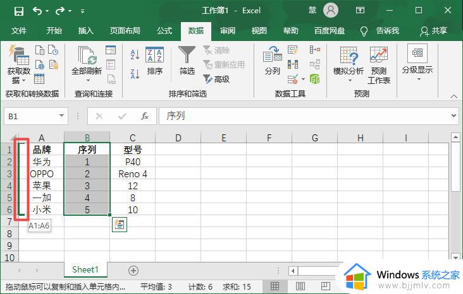Toggle the Filter (筛选) funnel
Viewport: 463px width, 294px height.
pos(187,61)
